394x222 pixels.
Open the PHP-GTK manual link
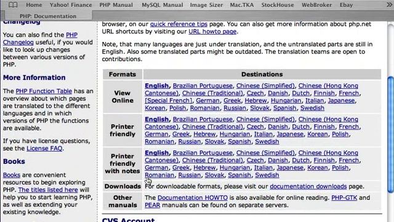tap(344, 198)
